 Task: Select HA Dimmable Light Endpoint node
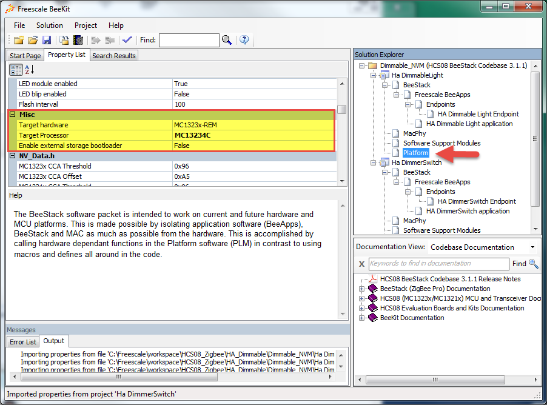pos(478,114)
